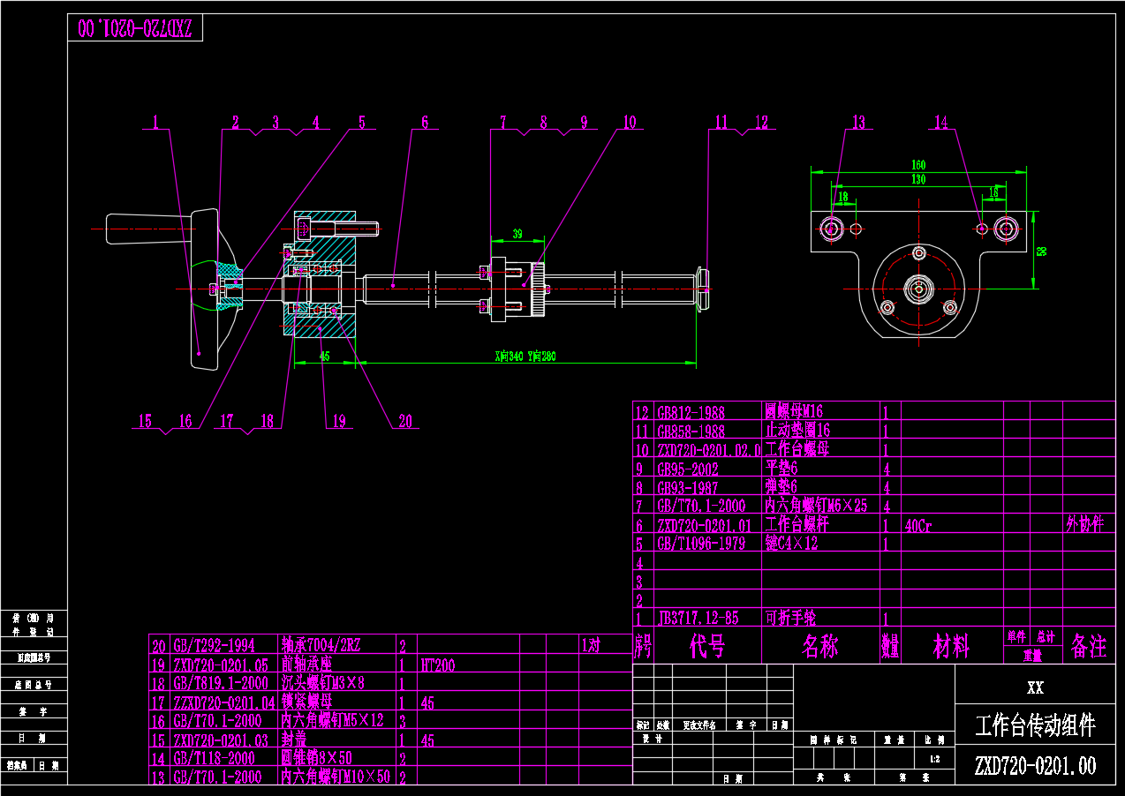Select 轴承7004/2RZ row in parts list
1125x796 pixels.
[319, 645]
